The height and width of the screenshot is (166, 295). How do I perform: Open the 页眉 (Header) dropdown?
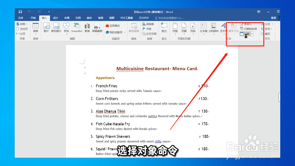(175, 29)
